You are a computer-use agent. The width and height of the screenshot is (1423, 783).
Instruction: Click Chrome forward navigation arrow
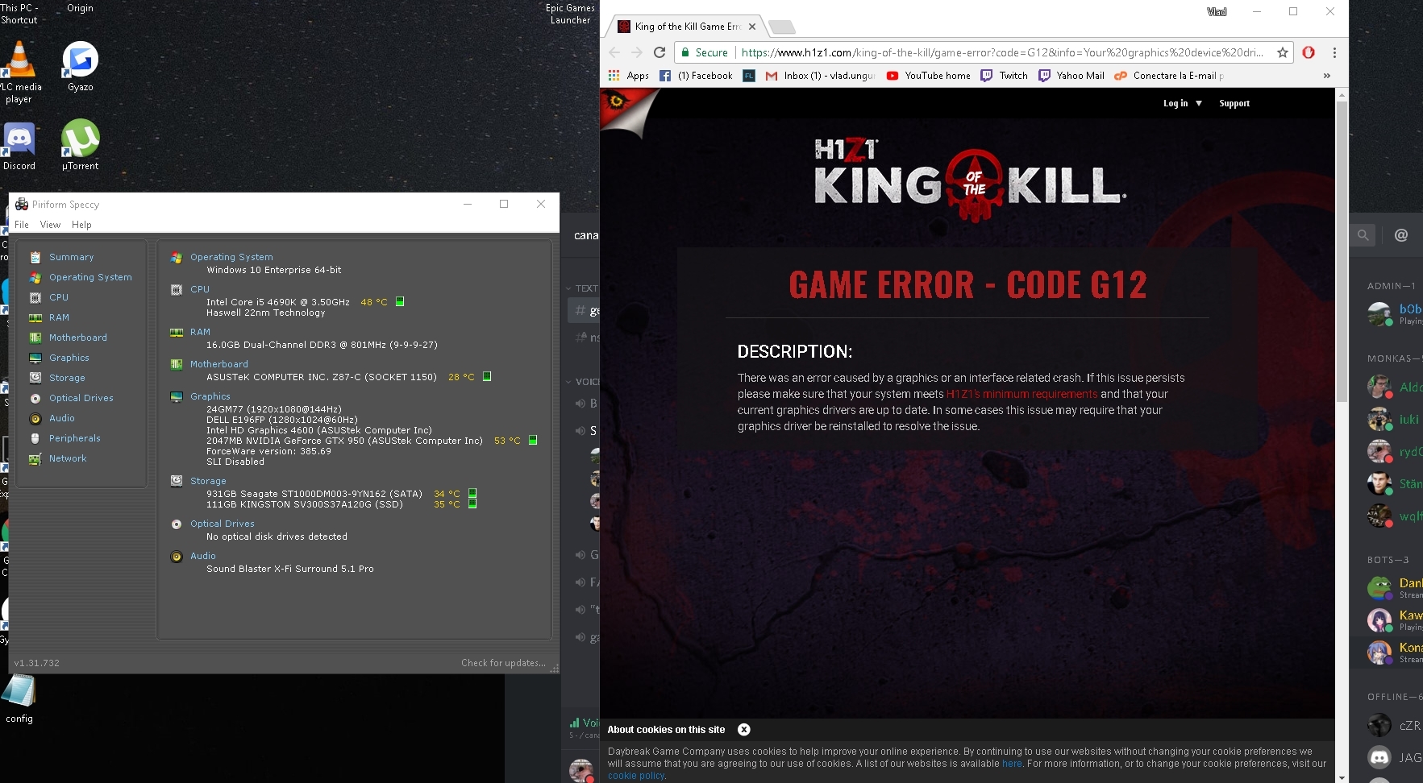[x=637, y=52]
